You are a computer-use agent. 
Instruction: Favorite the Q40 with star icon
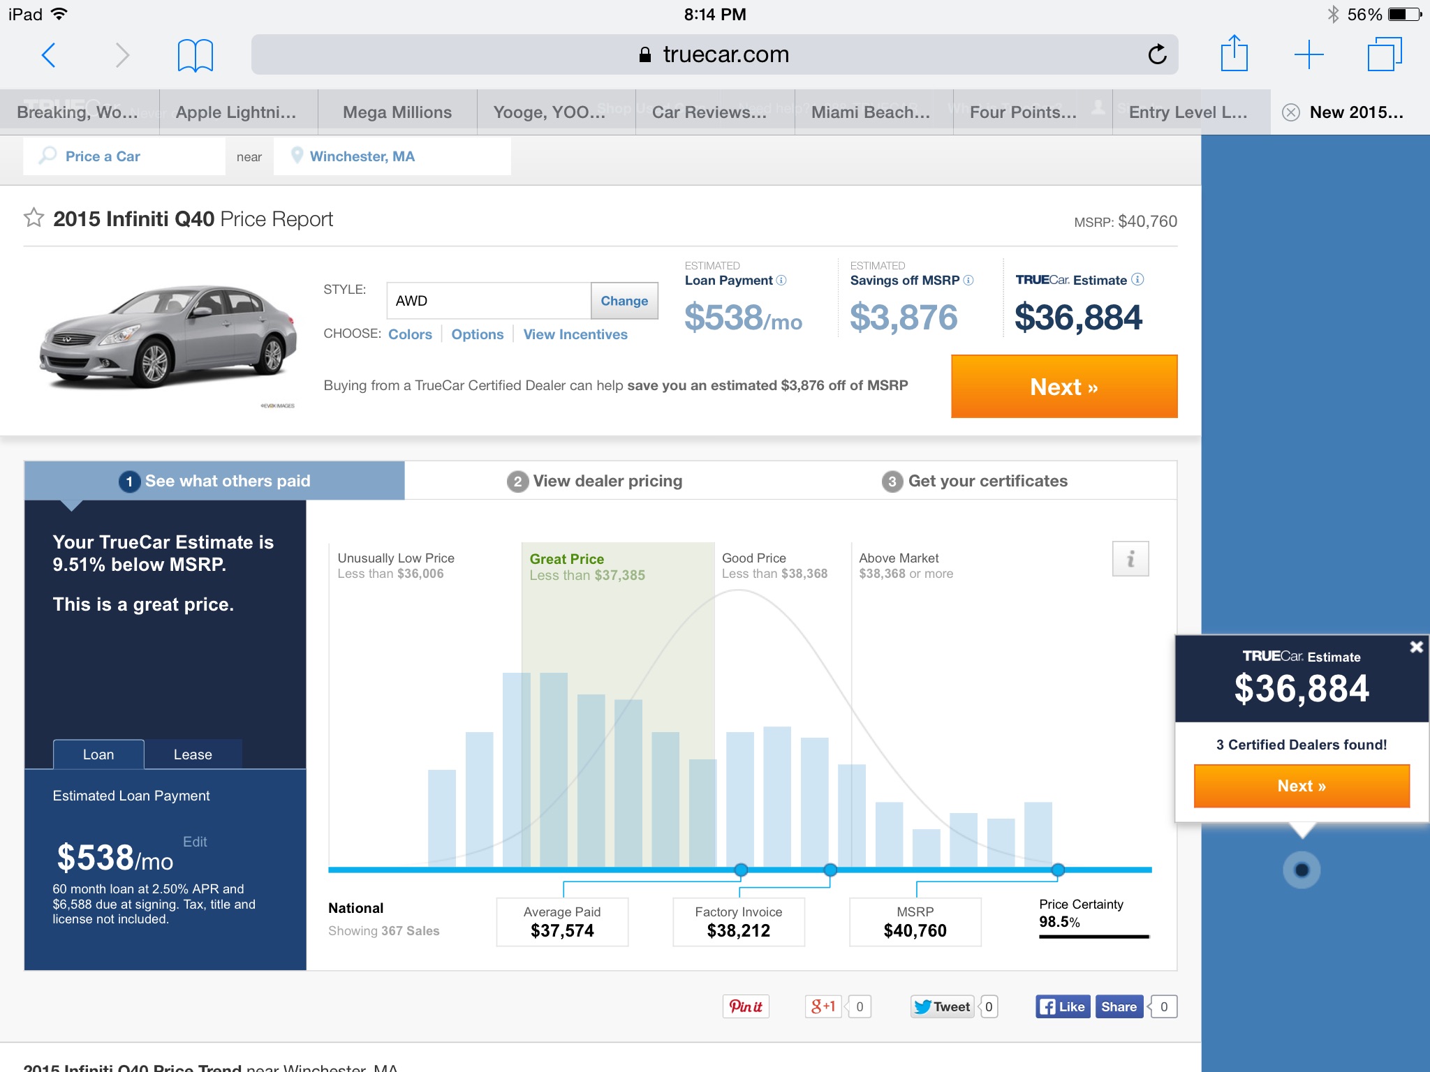[x=34, y=218]
